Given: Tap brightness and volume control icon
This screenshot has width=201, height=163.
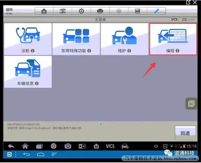Looking at the screenshot, I should [82, 146].
